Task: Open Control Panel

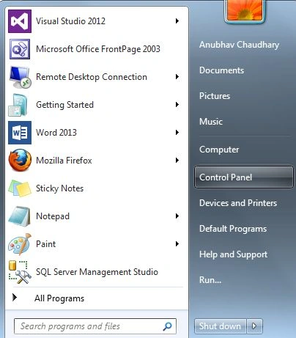Action: coord(244,177)
